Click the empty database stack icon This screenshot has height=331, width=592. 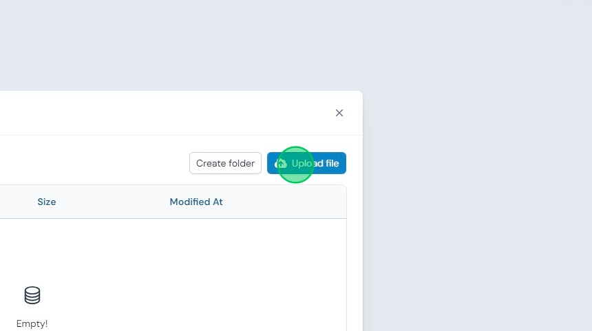pyautogui.click(x=32, y=295)
